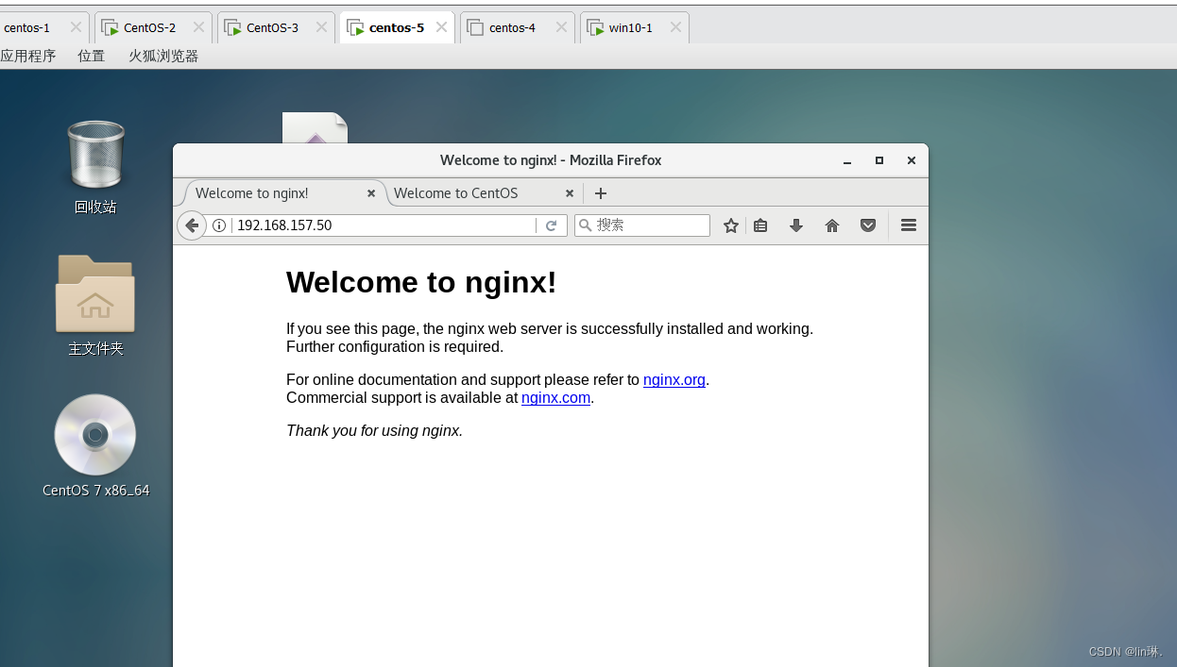The width and height of the screenshot is (1177, 667).
Task: Close the Firefox window
Action: coord(912,160)
